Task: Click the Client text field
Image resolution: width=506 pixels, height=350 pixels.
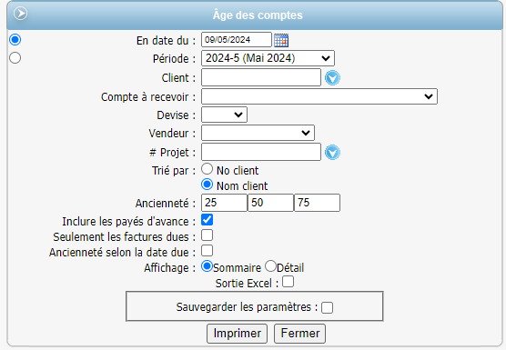Action: point(261,77)
